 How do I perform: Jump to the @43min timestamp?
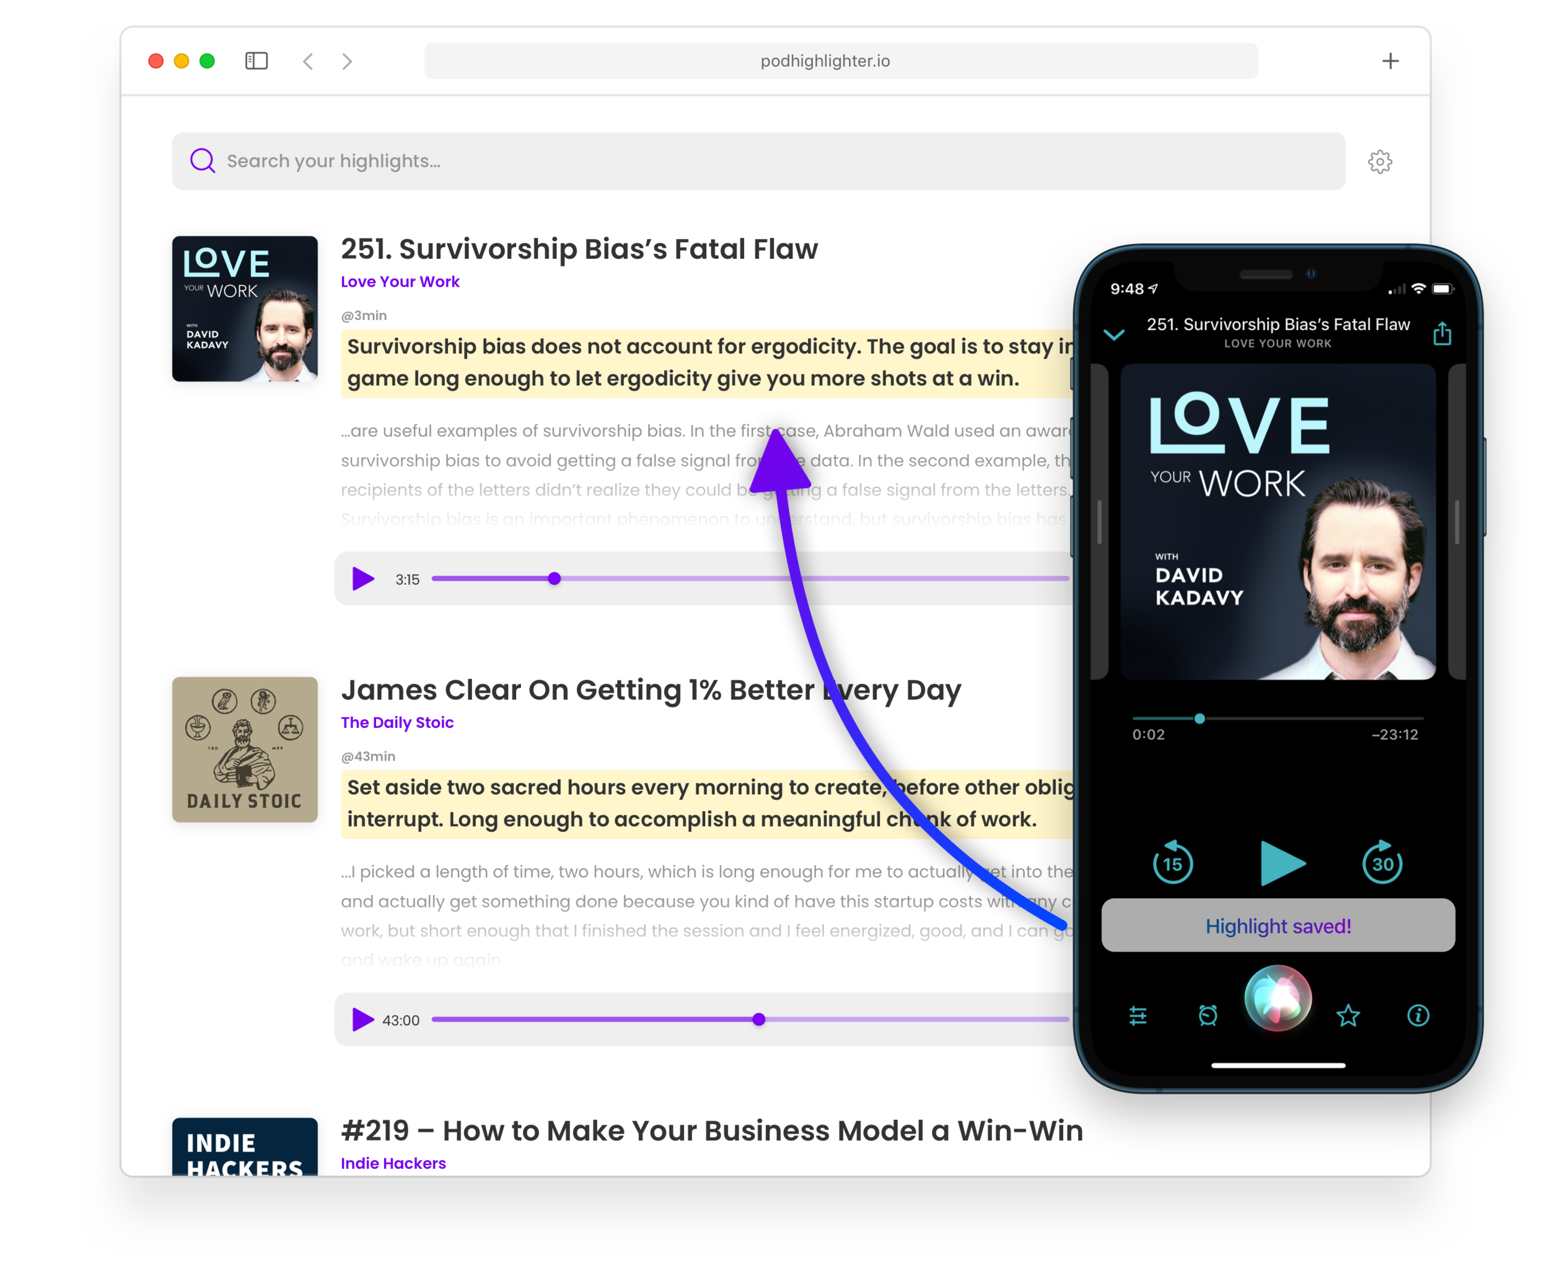coord(368,757)
